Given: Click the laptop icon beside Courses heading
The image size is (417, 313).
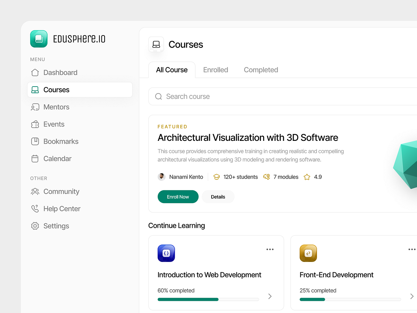Looking at the screenshot, I should click(x=156, y=45).
